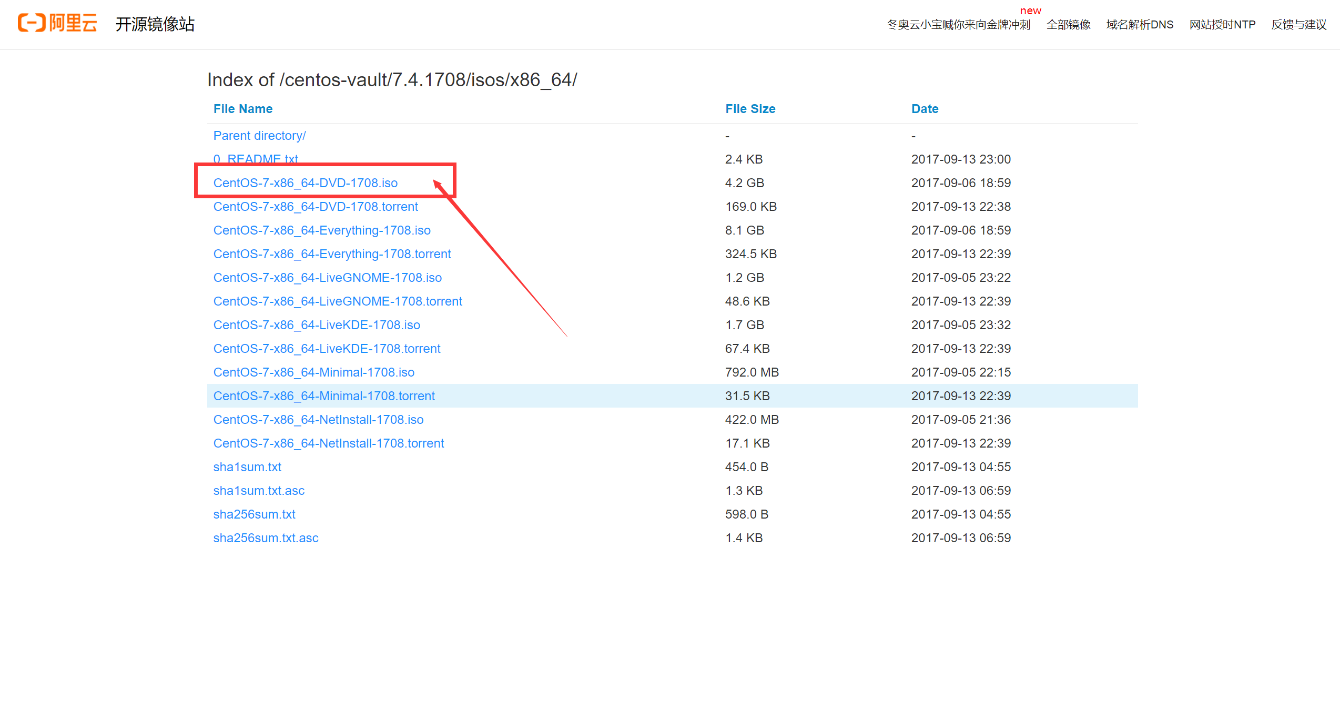Image resolution: width=1340 pixels, height=710 pixels.
Task: Go to 域名解析DNS in the top nav
Action: pyautogui.click(x=1140, y=25)
